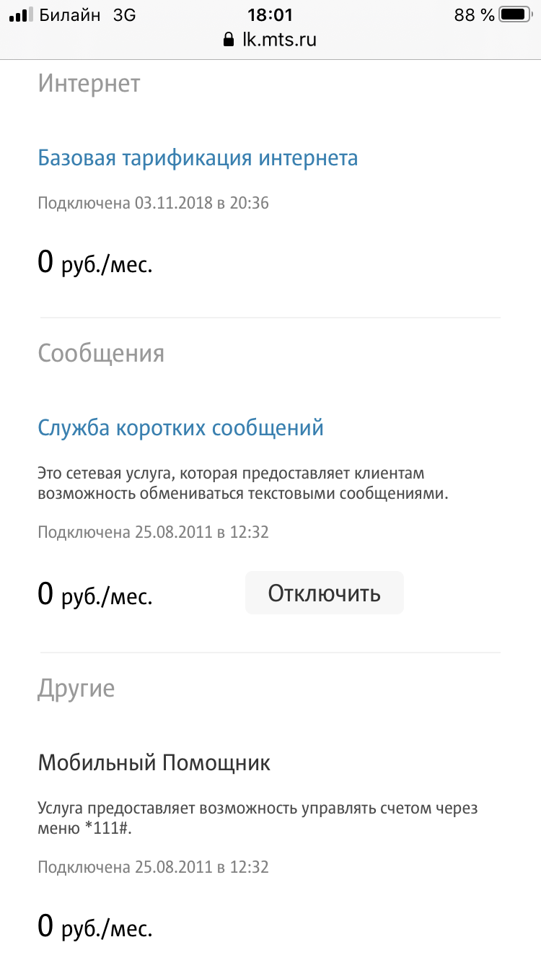Tap the 0 руб./мес. price under Мобильный Помощник

click(94, 927)
